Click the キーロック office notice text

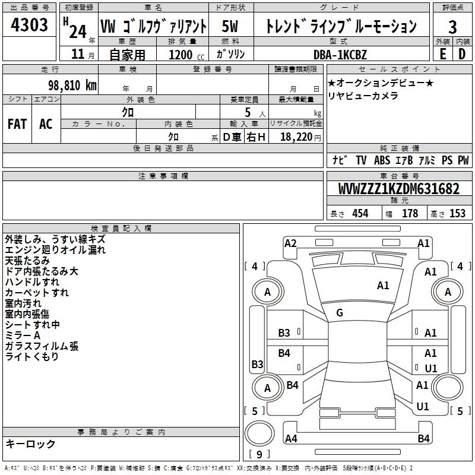click(x=30, y=444)
